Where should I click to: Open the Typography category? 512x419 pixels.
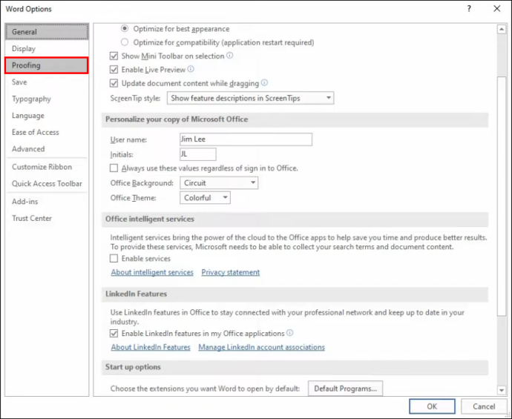pos(47,99)
